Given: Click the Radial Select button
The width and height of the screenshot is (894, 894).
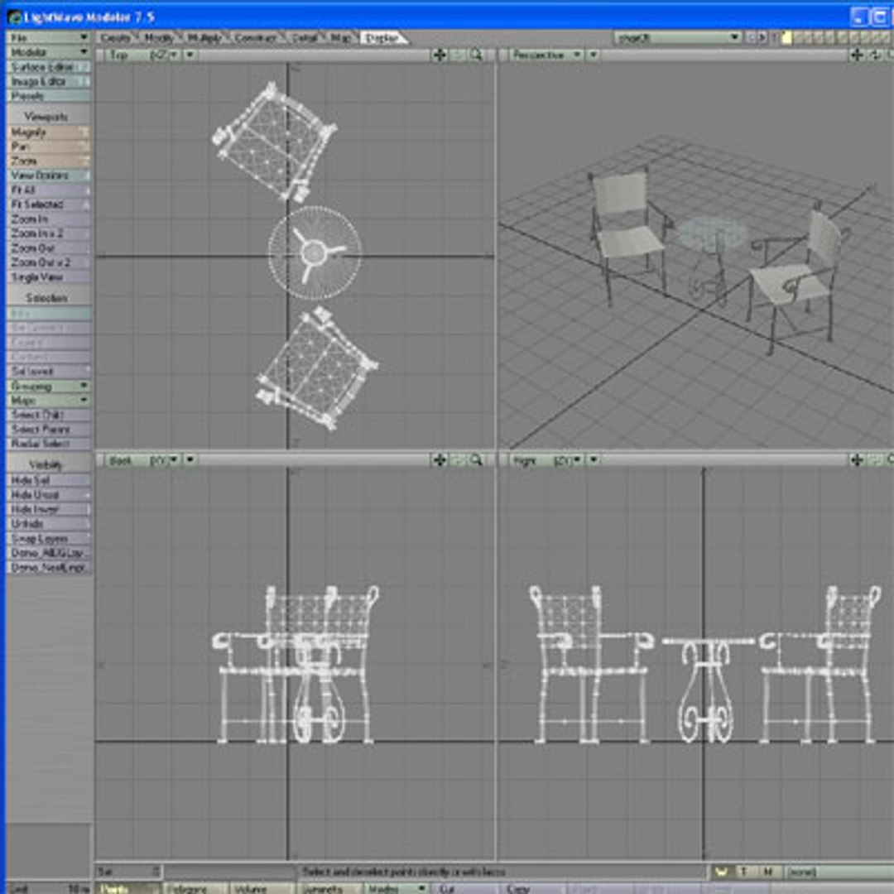Looking at the screenshot, I should pos(49,444).
